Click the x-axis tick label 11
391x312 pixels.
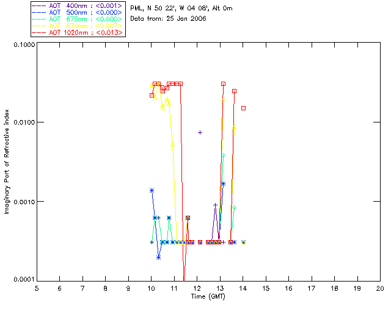click(174, 288)
